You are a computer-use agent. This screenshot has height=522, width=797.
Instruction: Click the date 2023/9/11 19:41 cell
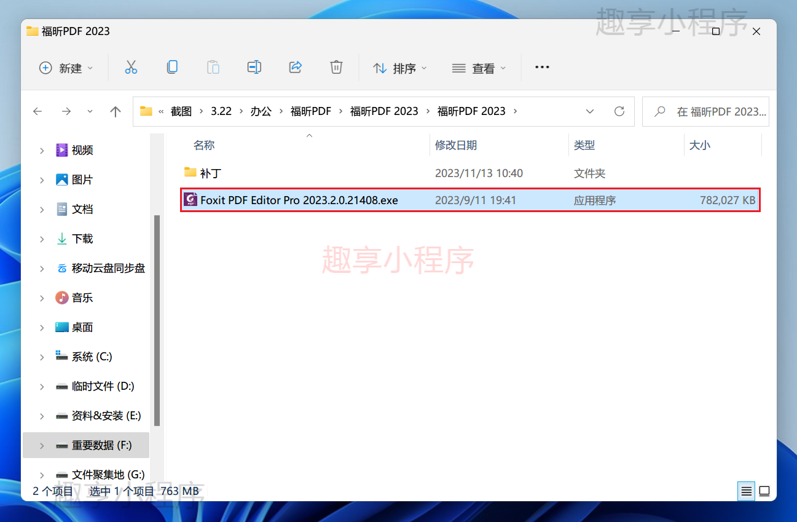(476, 200)
